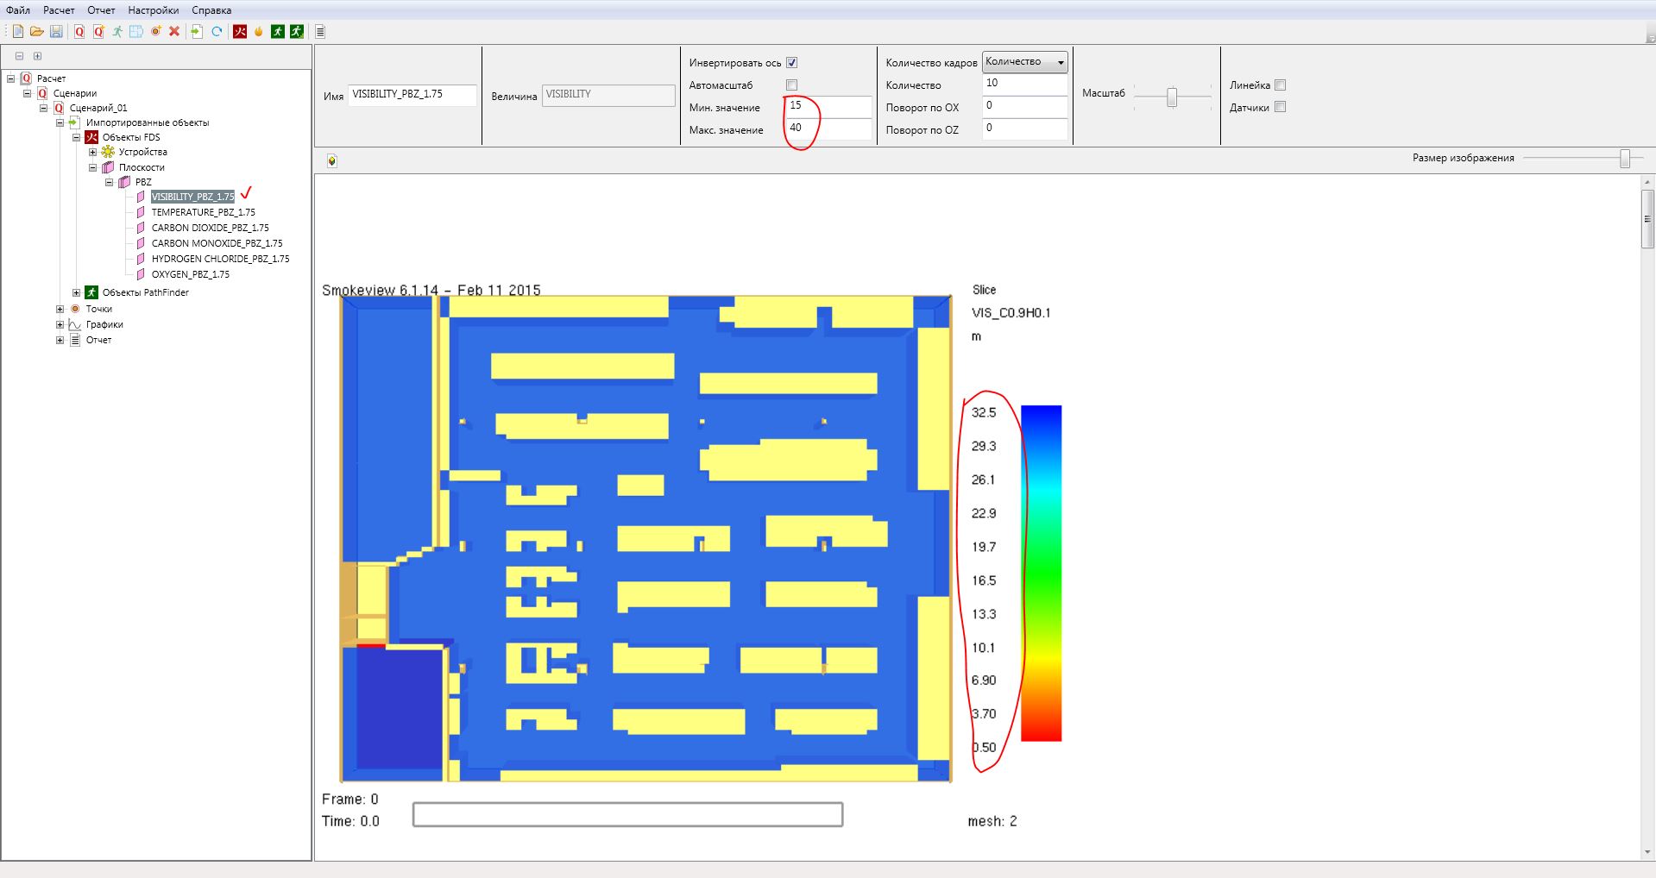Image resolution: width=1656 pixels, height=878 pixels.
Task: Collapse the 'Плоскости' node
Action: (x=92, y=167)
